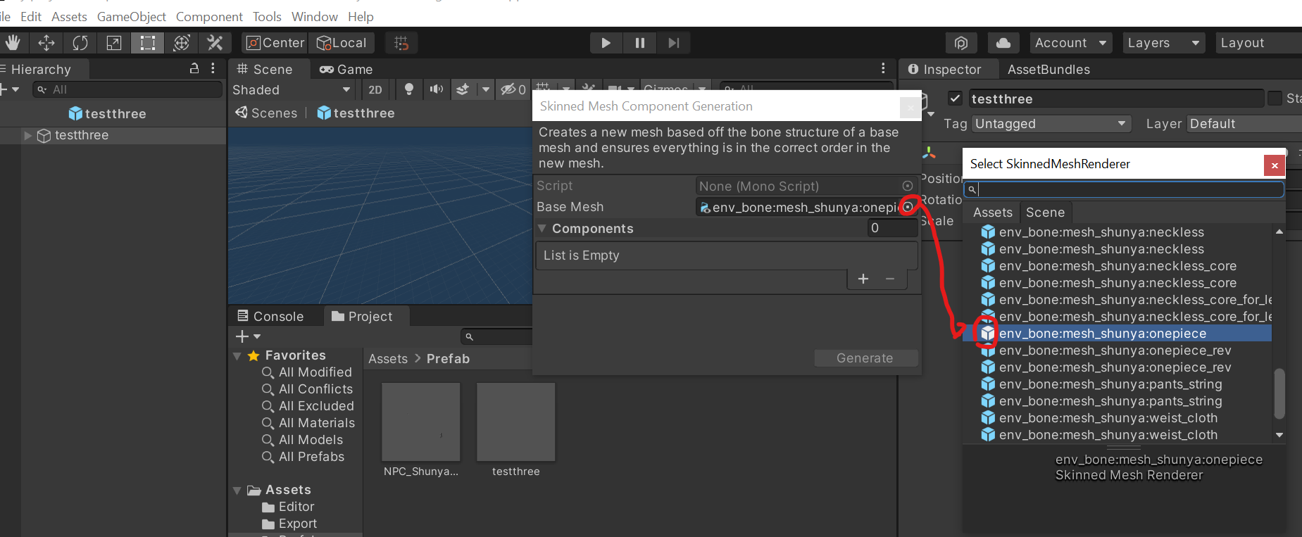Screen dimensions: 1302x537
Task: Expand testthree in the Hierarchy
Action: pyautogui.click(x=27, y=135)
